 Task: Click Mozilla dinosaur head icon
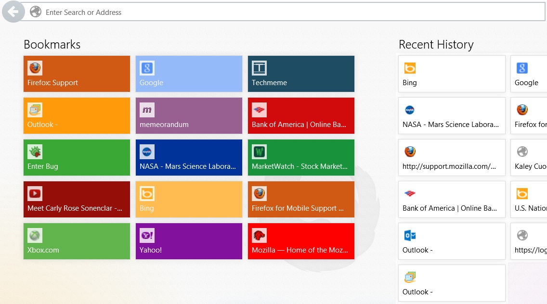click(259, 235)
